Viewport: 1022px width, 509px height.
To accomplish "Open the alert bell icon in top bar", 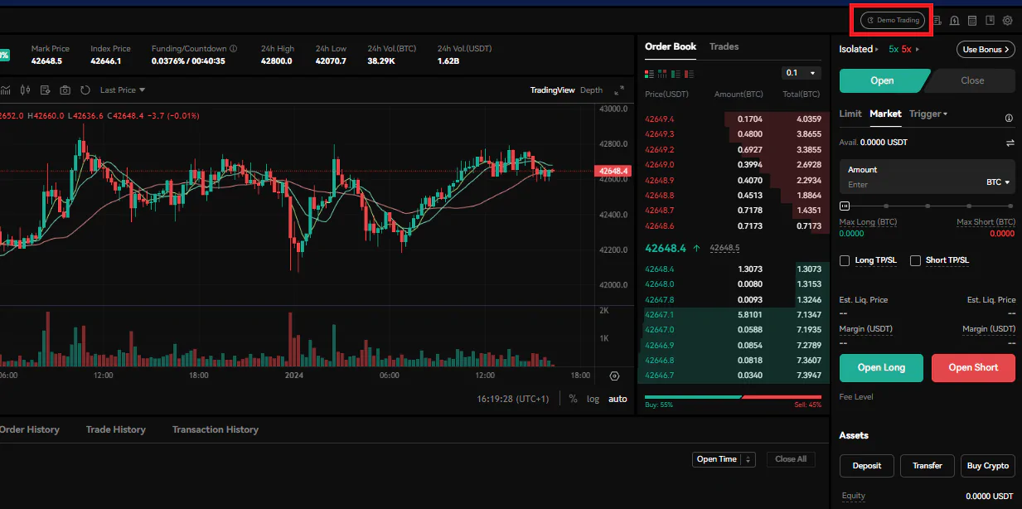I will [x=955, y=21].
